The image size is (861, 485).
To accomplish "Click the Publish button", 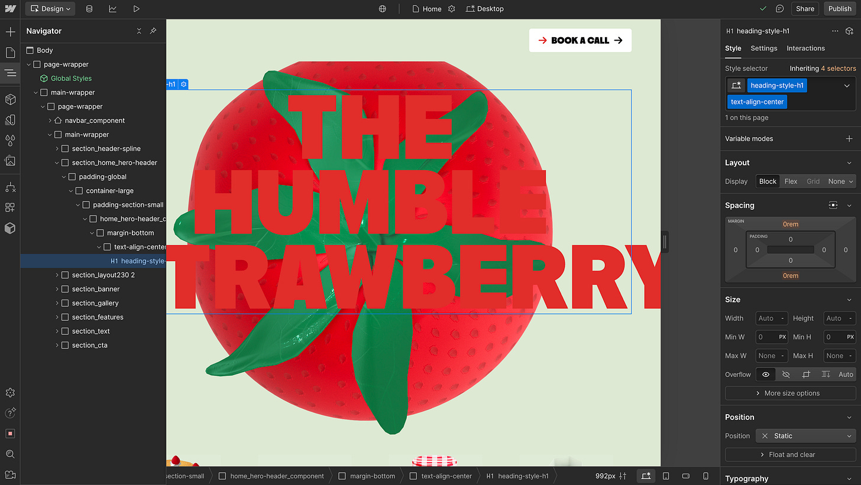I will click(x=840, y=9).
